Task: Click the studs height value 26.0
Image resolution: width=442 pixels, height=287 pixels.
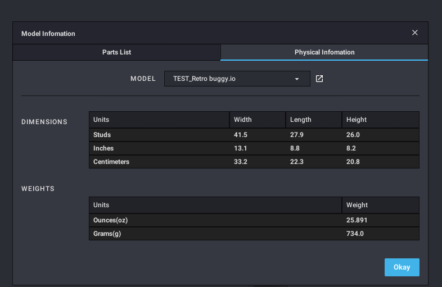Action: click(353, 135)
